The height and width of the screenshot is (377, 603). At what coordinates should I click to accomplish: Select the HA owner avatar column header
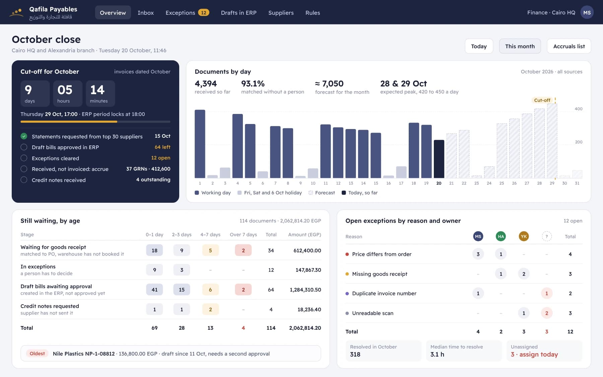(501, 236)
